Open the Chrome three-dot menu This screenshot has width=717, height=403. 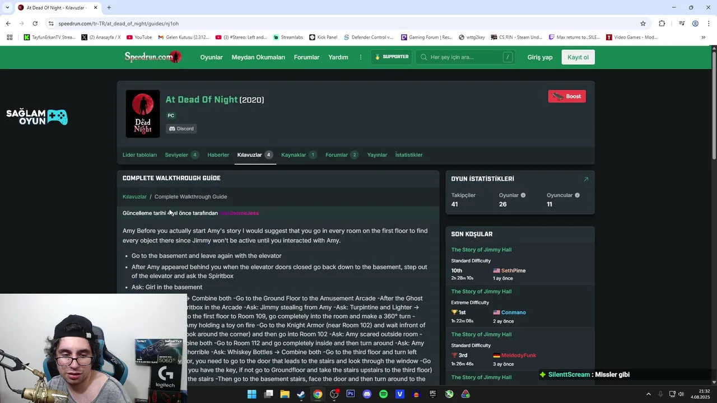[x=709, y=24]
